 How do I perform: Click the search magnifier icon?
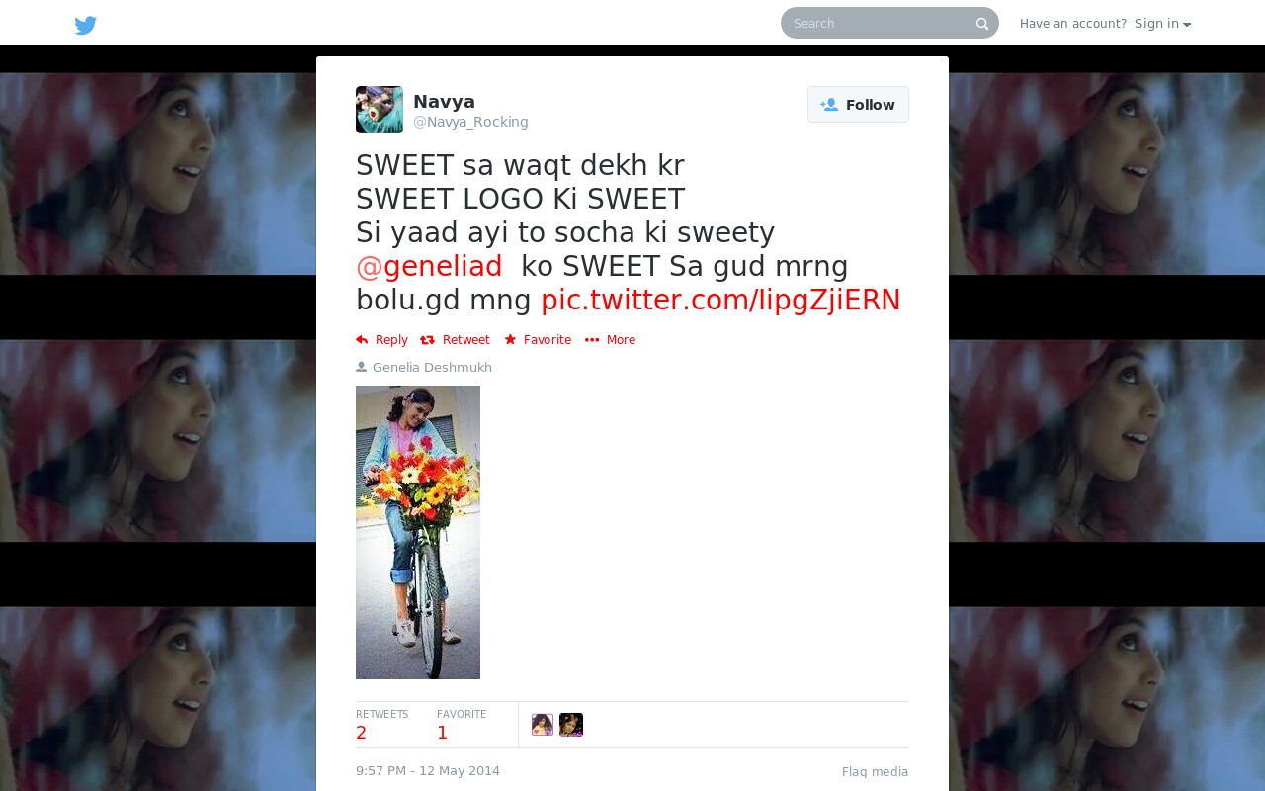tap(981, 24)
